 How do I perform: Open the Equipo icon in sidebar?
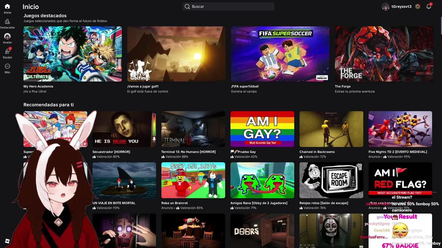tap(7, 51)
